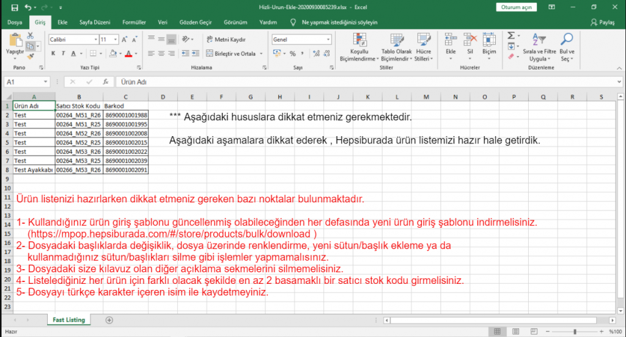Open the Bul ve Seç magnifier

point(566,40)
